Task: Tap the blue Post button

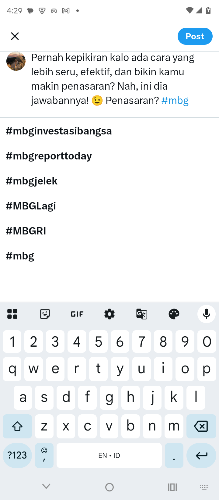Action: click(195, 36)
